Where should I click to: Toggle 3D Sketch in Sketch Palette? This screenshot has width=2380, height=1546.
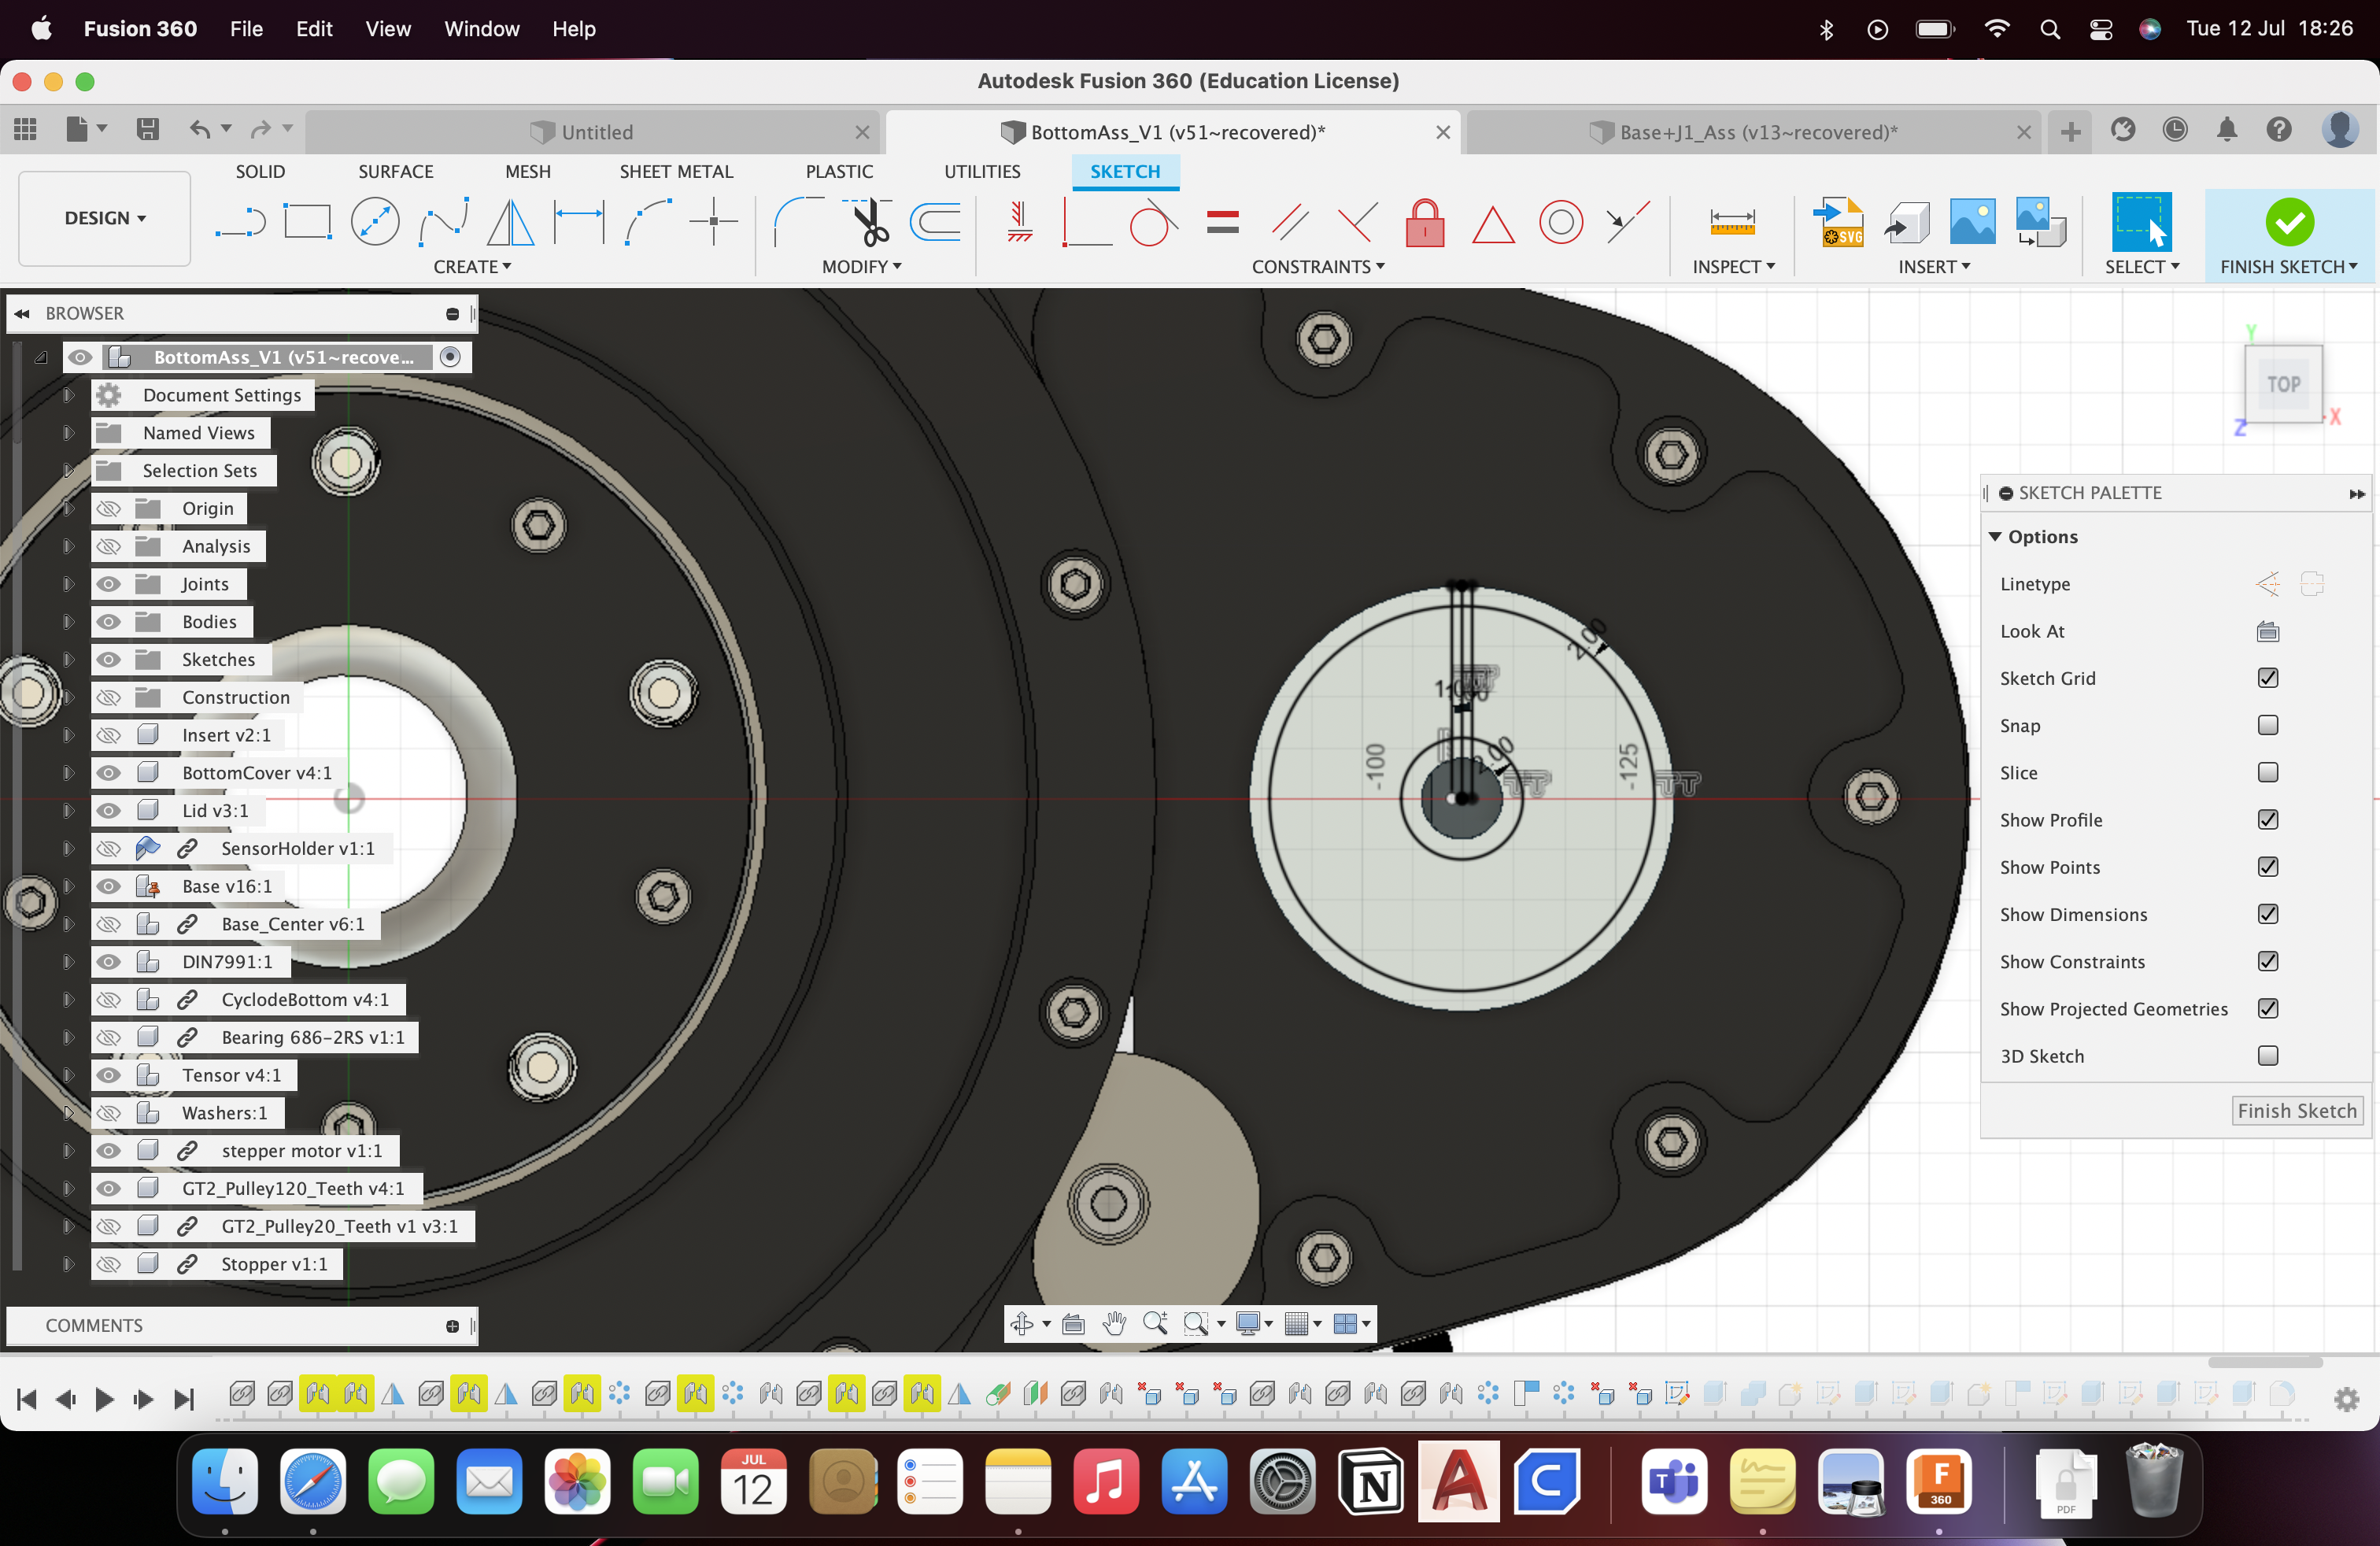point(2267,1055)
